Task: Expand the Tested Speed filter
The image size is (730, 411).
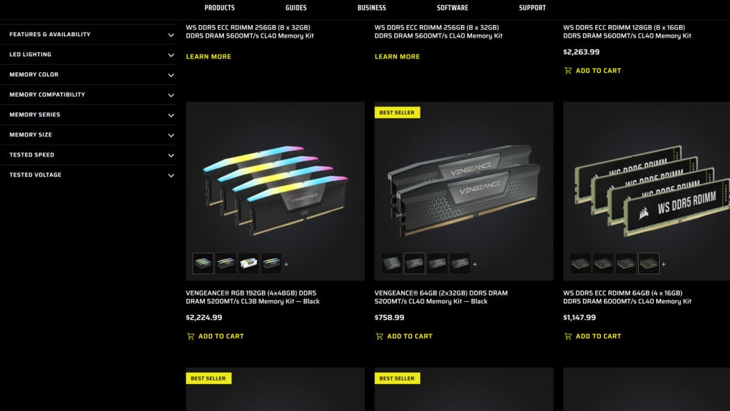Action: [x=88, y=155]
